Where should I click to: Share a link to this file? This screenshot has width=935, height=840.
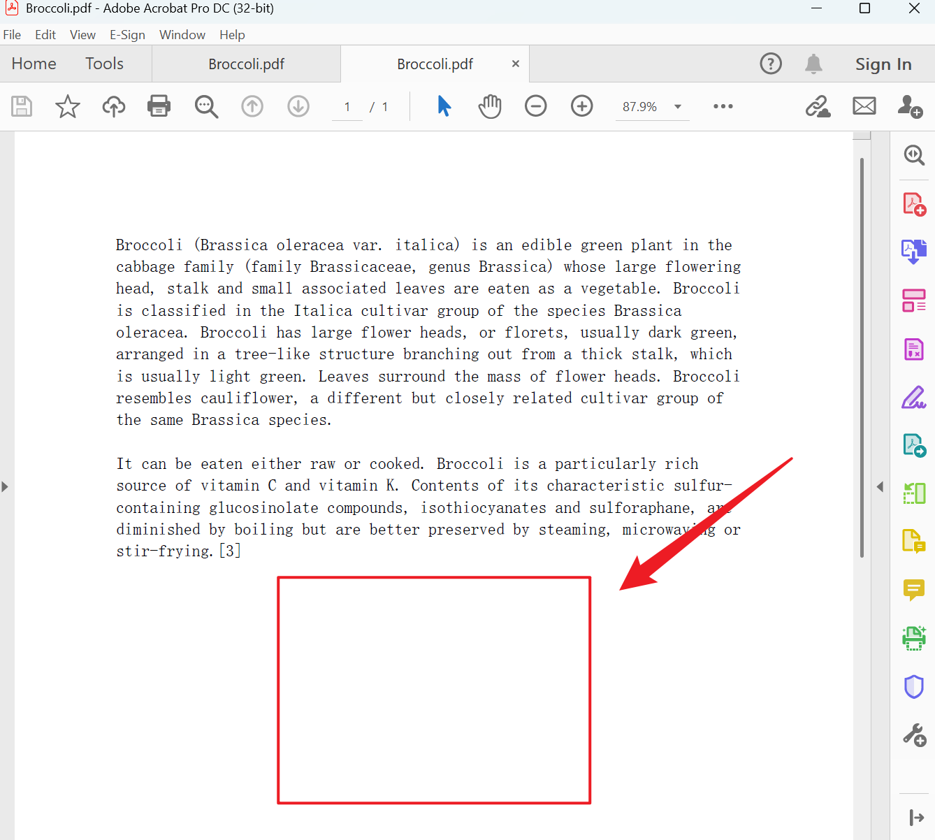[818, 106]
